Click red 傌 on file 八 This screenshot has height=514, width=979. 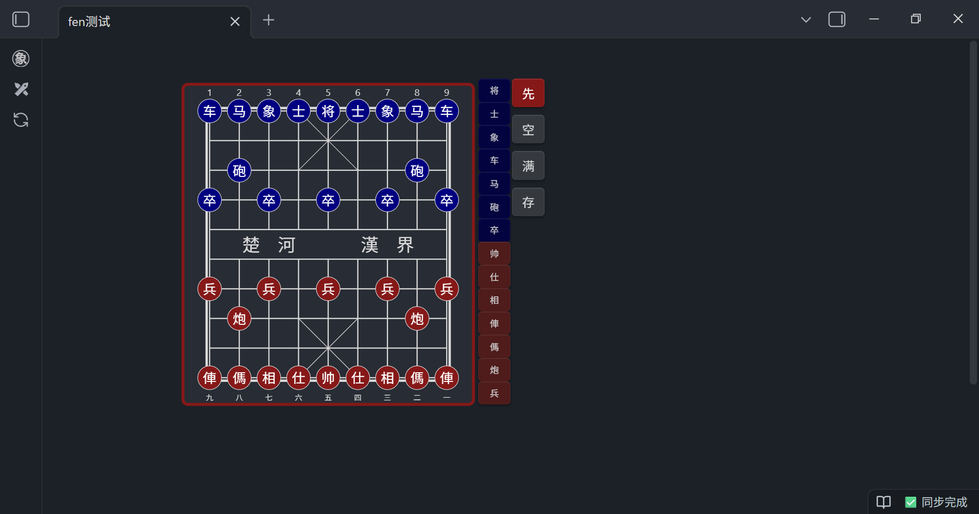pos(239,378)
